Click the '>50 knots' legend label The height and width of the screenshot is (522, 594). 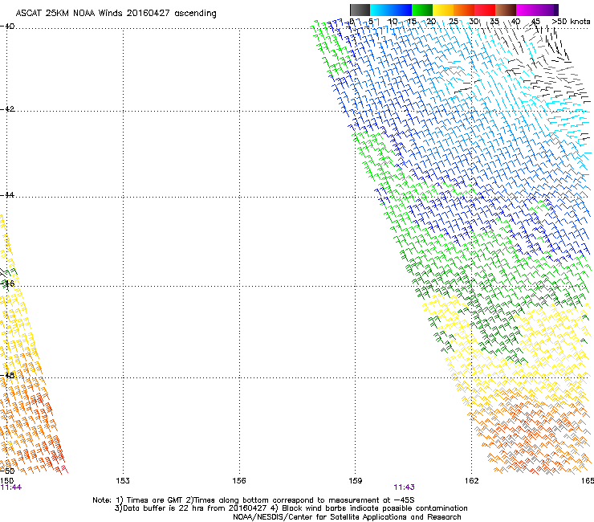pos(571,22)
